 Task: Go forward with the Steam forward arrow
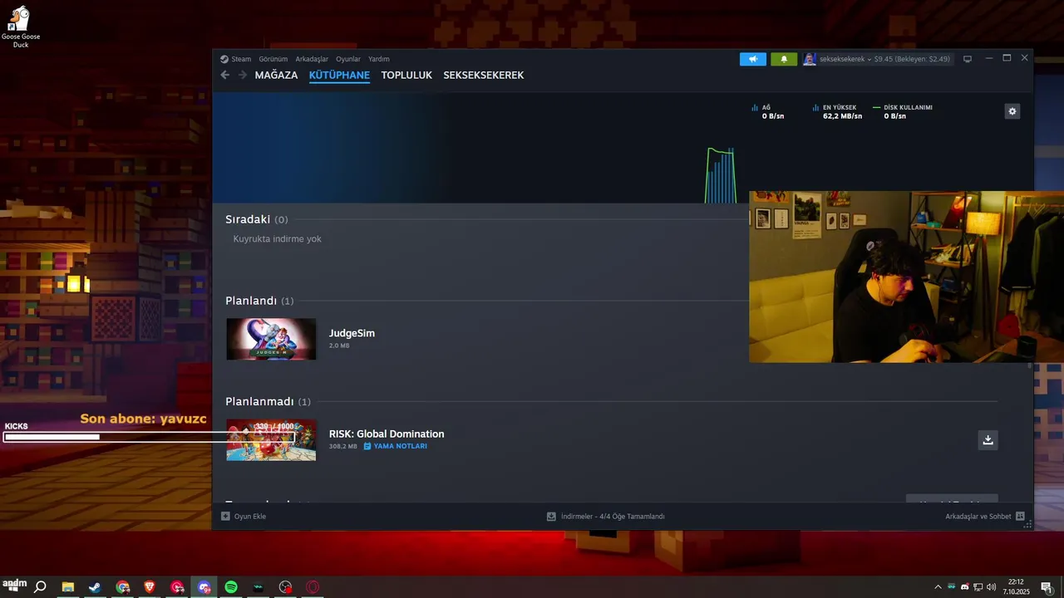tap(243, 75)
